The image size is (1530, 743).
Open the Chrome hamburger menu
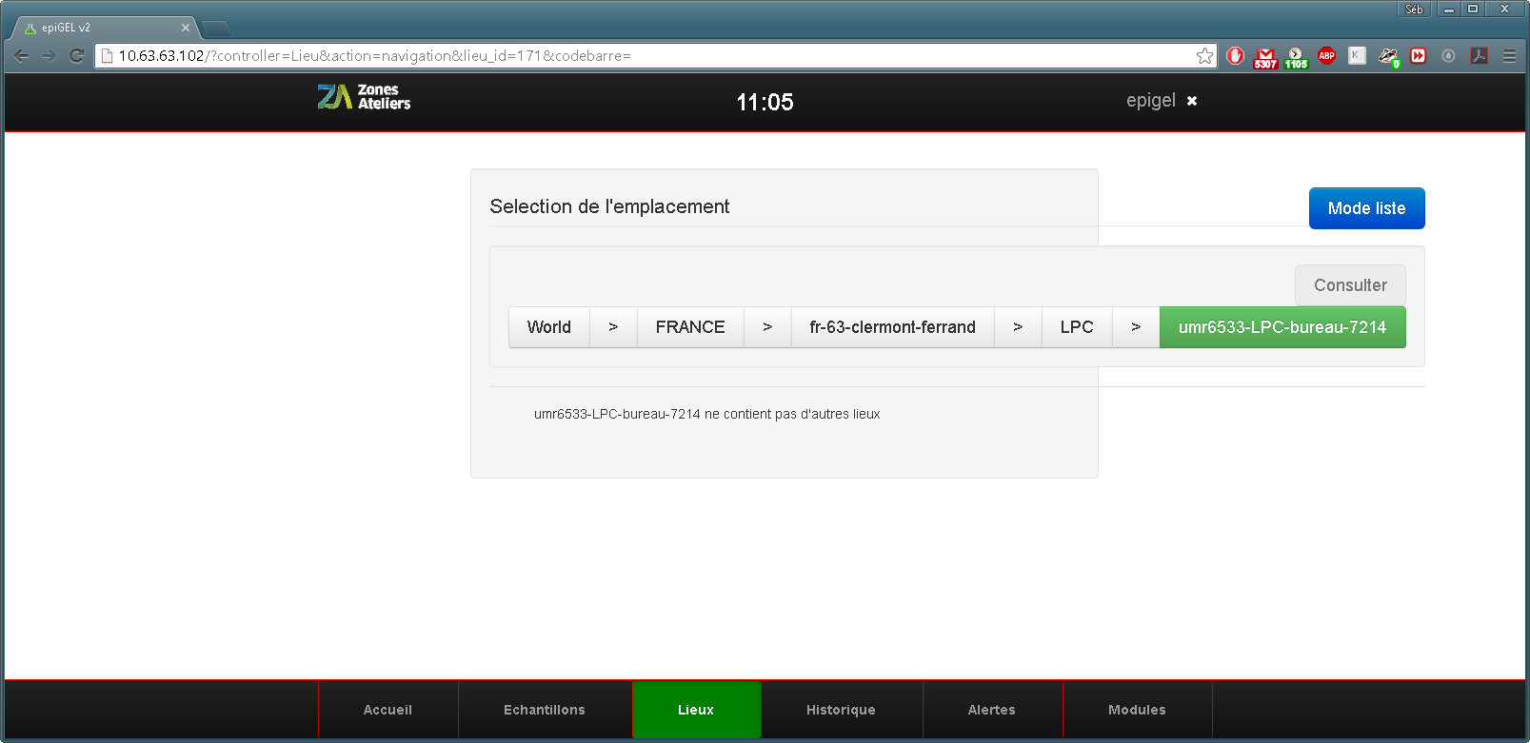click(1509, 56)
